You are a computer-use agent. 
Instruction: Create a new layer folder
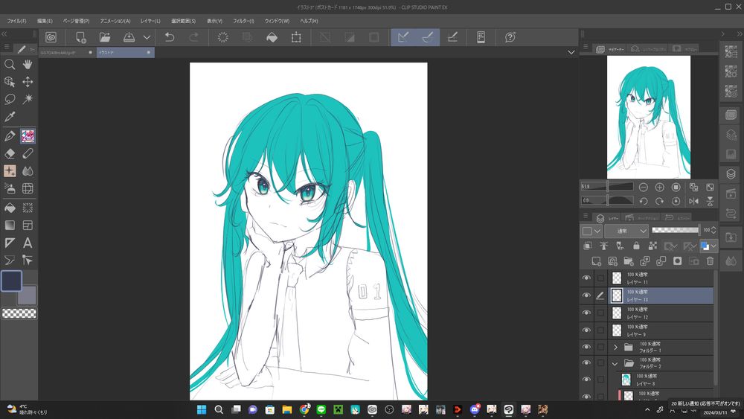[x=629, y=261]
